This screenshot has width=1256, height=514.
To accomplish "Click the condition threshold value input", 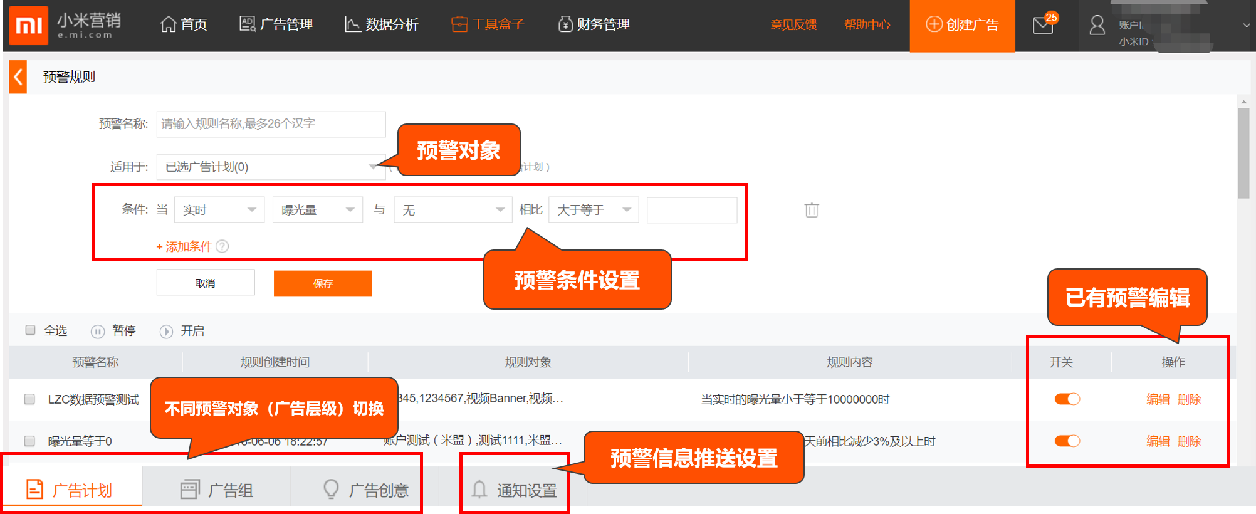I will (692, 210).
